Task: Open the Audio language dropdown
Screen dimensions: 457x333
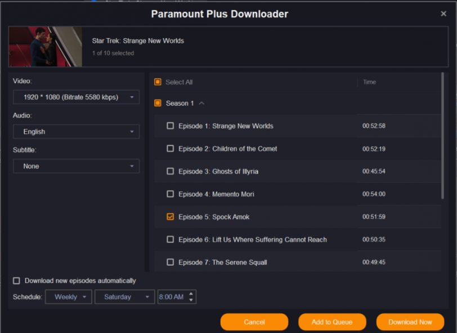Action: click(x=76, y=132)
